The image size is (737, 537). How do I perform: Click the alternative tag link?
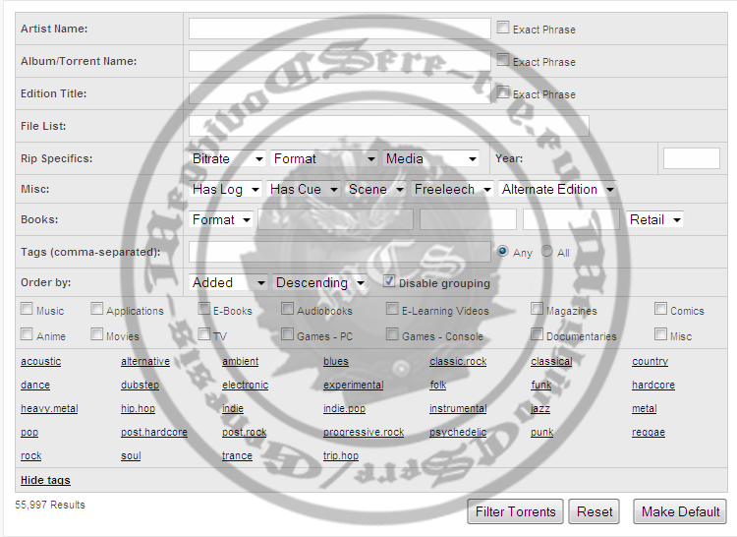click(145, 362)
